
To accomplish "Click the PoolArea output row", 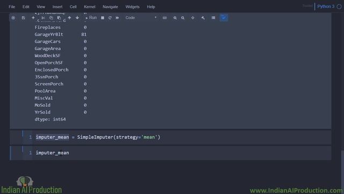I will pos(61,91).
